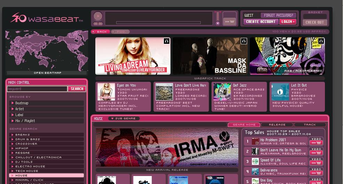
Task: Expand Browse by Mix / Playlist
Action: pyautogui.click(x=46, y=121)
